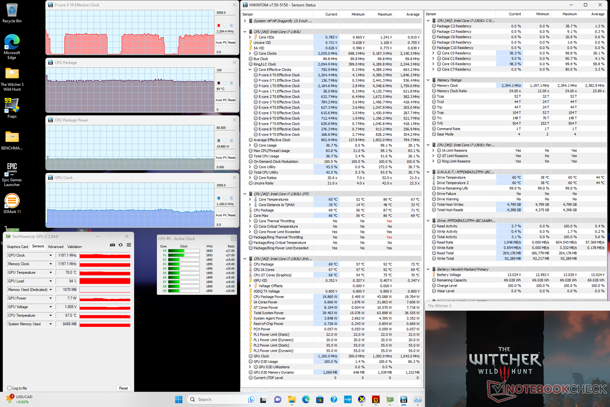The width and height of the screenshot is (610, 407).
Task: Open The Witcher 3 Wild Hunt desktop folder
Action: tap(12, 80)
